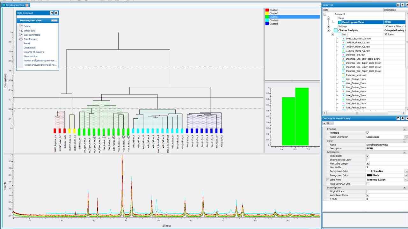Pin the Dendrogram View Property panel
This screenshot has width=408, height=229.
(x=402, y=118)
